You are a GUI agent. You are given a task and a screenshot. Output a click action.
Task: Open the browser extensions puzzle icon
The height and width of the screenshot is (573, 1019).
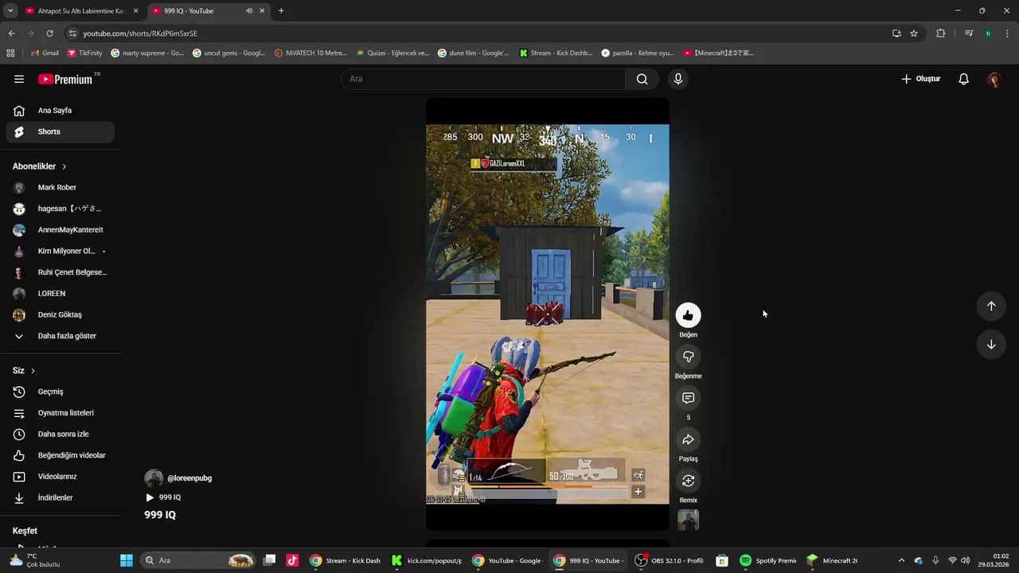tap(941, 33)
